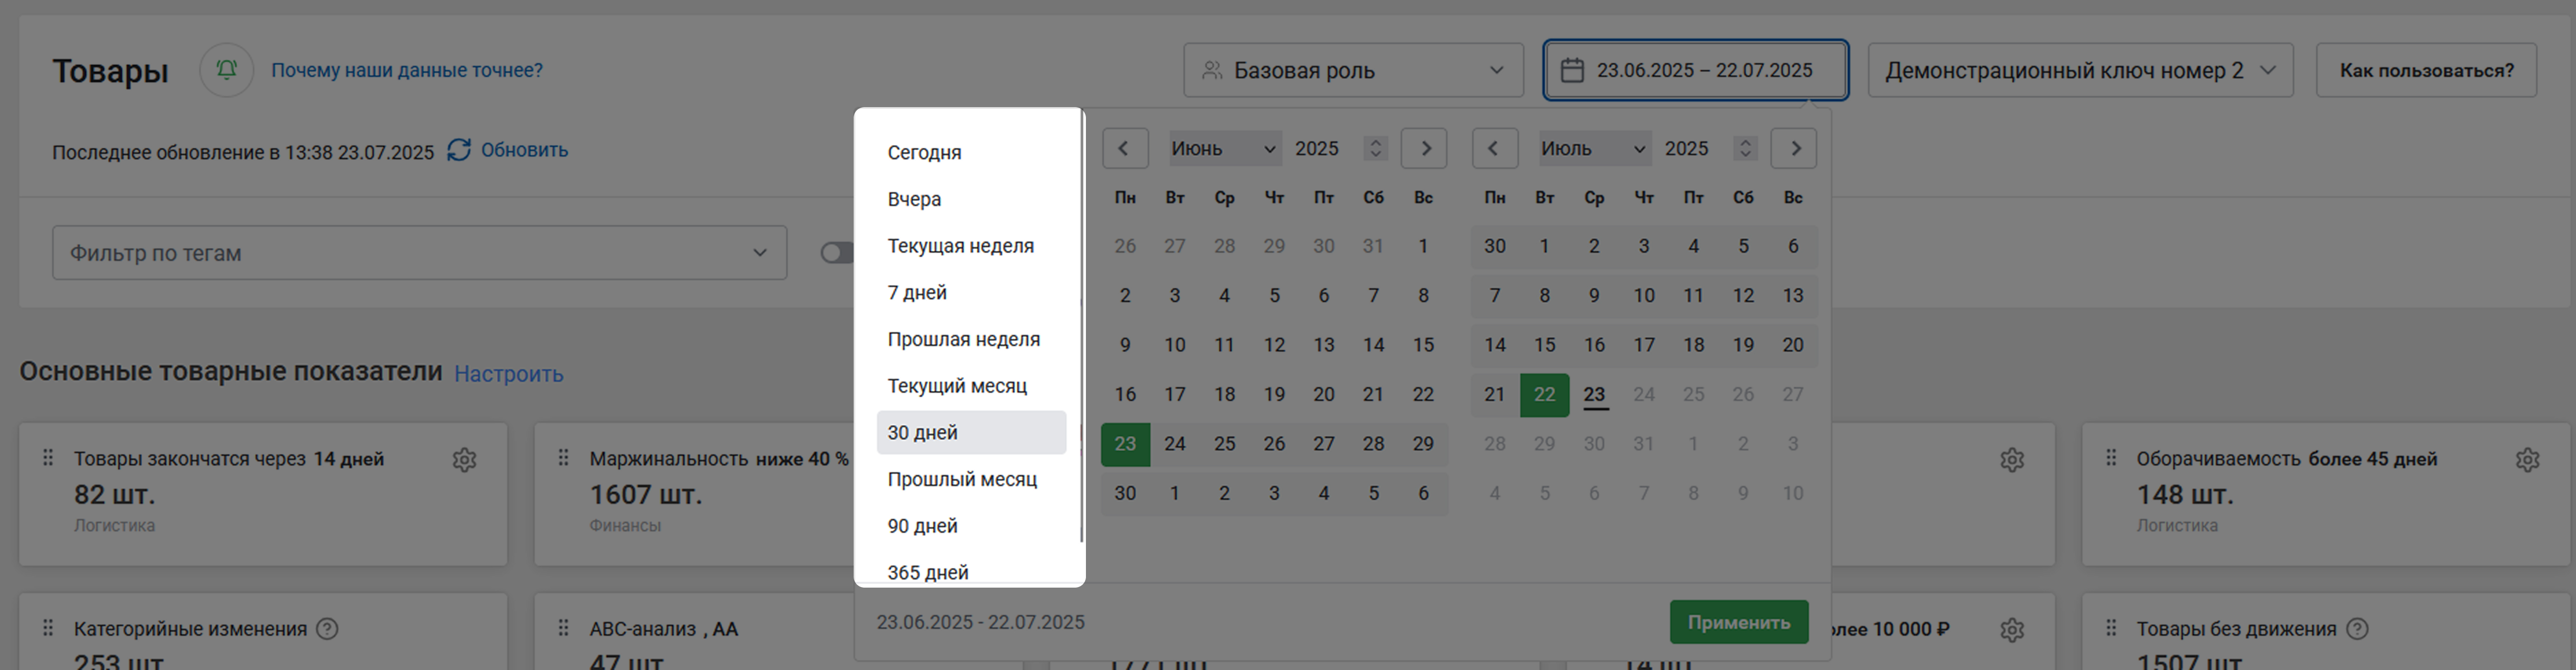Select July 22 in July calendar
The image size is (2576, 670).
click(x=1544, y=394)
